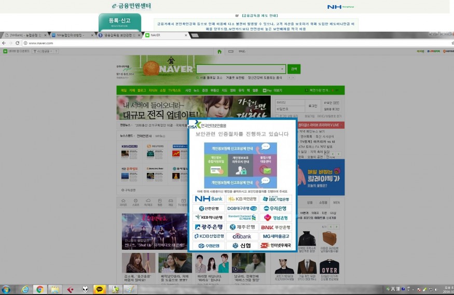454x295 pixels.
Task: Open Google Chrome from the taskbar
Action: coord(39,289)
